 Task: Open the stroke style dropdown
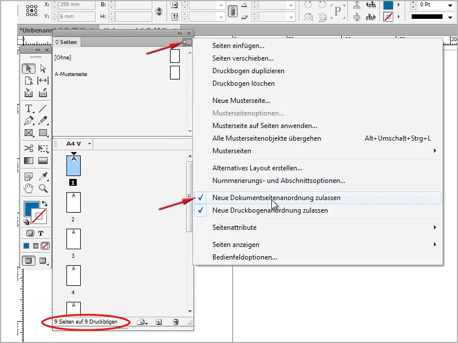pos(451,17)
